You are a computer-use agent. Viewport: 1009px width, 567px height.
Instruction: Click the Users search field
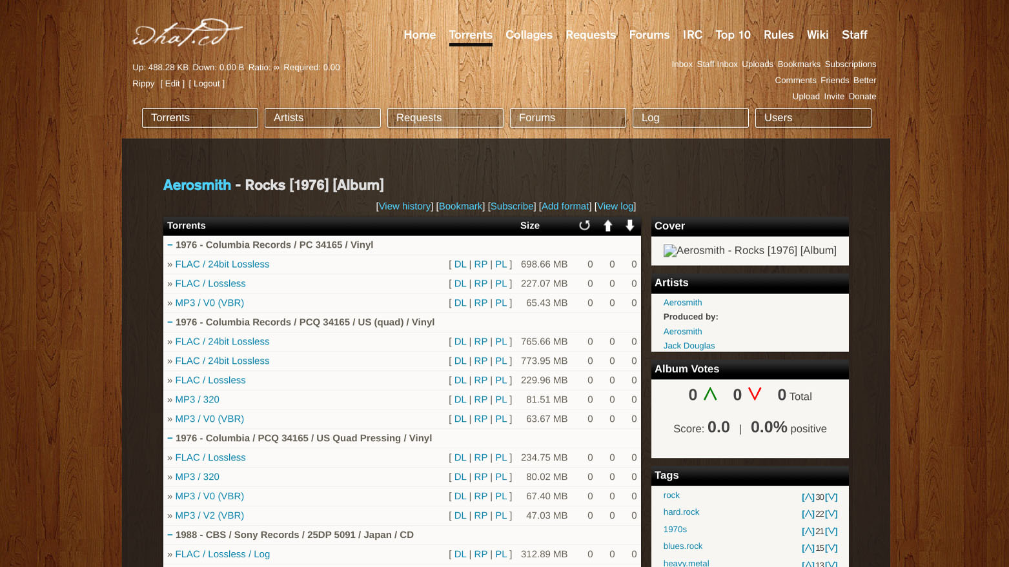click(x=813, y=118)
